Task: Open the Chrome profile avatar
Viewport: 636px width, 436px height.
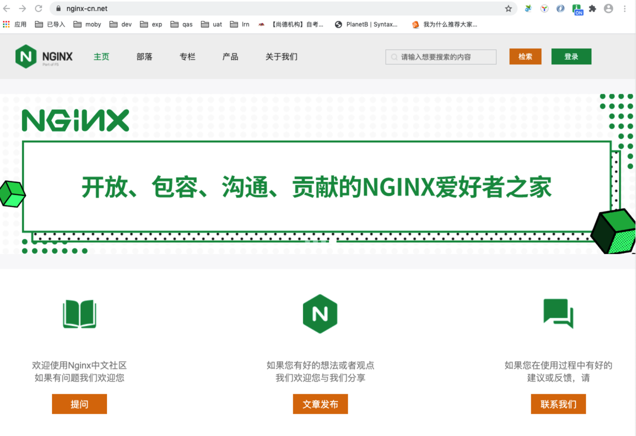Action: tap(609, 9)
